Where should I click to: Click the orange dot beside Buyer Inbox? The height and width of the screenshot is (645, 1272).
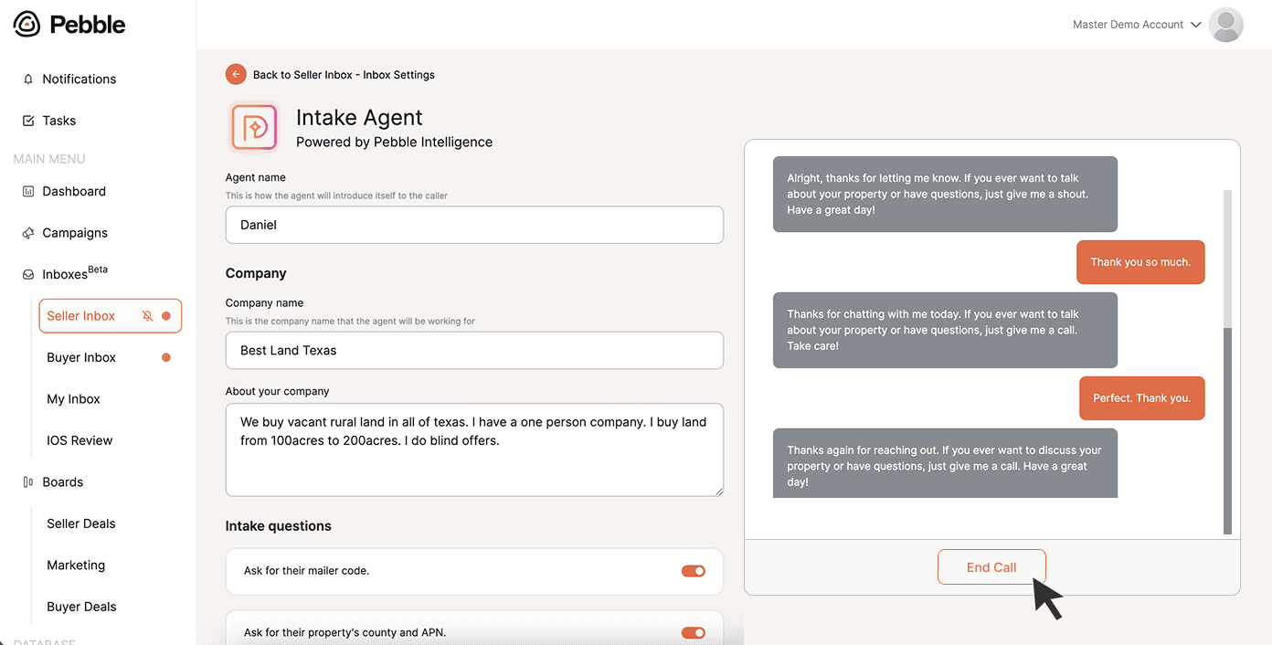pyautogui.click(x=166, y=357)
